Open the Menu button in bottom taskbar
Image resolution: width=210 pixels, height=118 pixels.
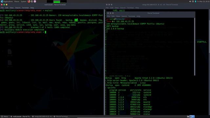[4, 117]
